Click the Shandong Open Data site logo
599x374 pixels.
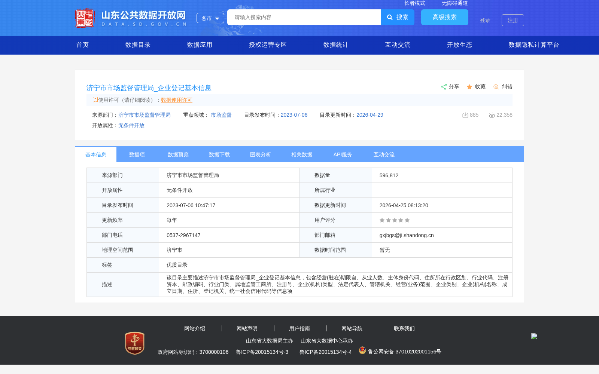tap(131, 18)
